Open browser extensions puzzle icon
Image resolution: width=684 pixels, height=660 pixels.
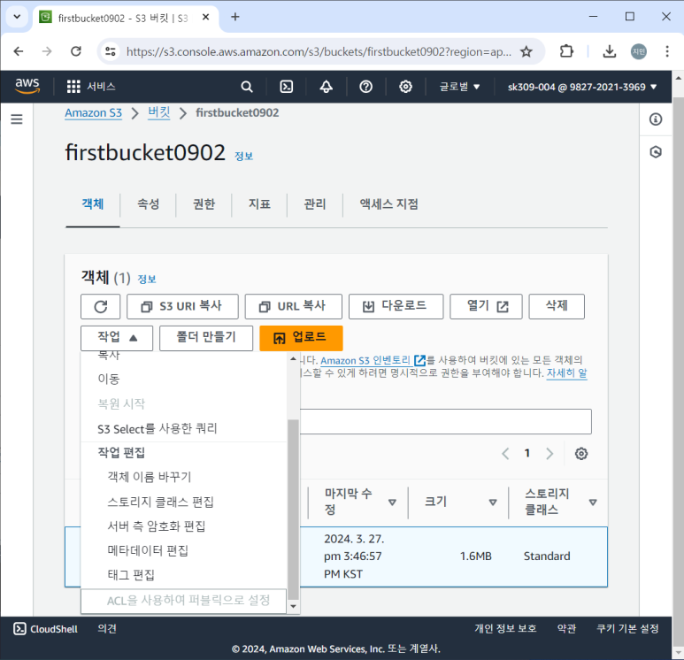566,51
